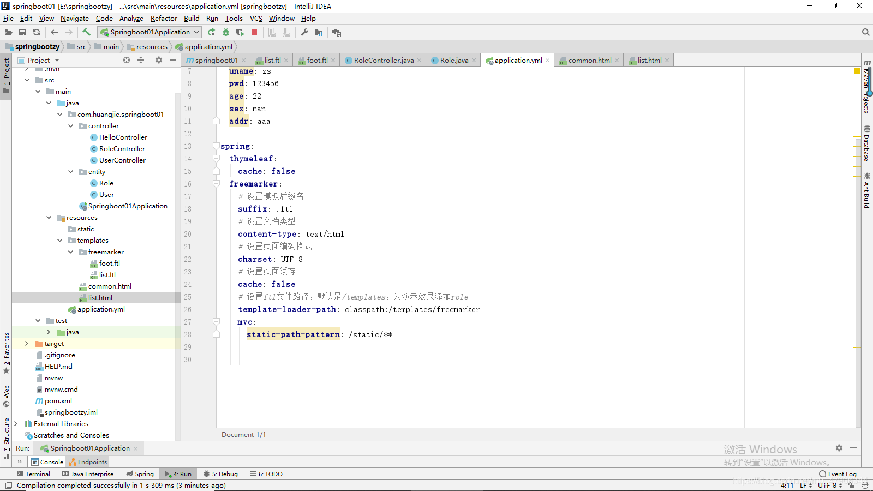
Task: Click the Debug bug icon in toolbar
Action: click(226, 32)
